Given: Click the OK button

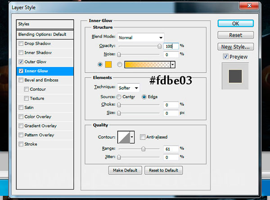Looking at the screenshot, I should point(235,23).
